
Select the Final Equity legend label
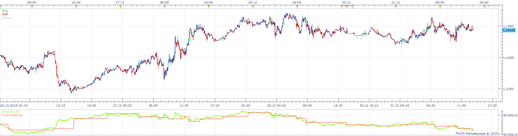11,112
